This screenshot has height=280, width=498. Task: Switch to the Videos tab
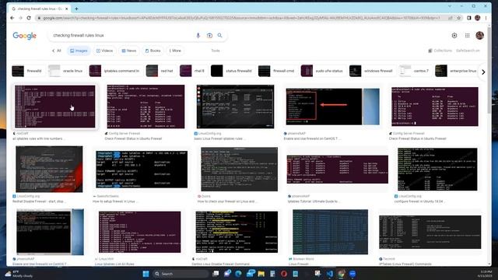pos(104,51)
